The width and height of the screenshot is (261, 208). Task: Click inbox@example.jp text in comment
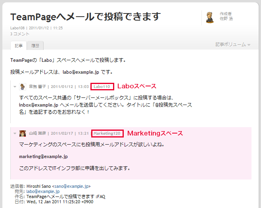coord(38,105)
